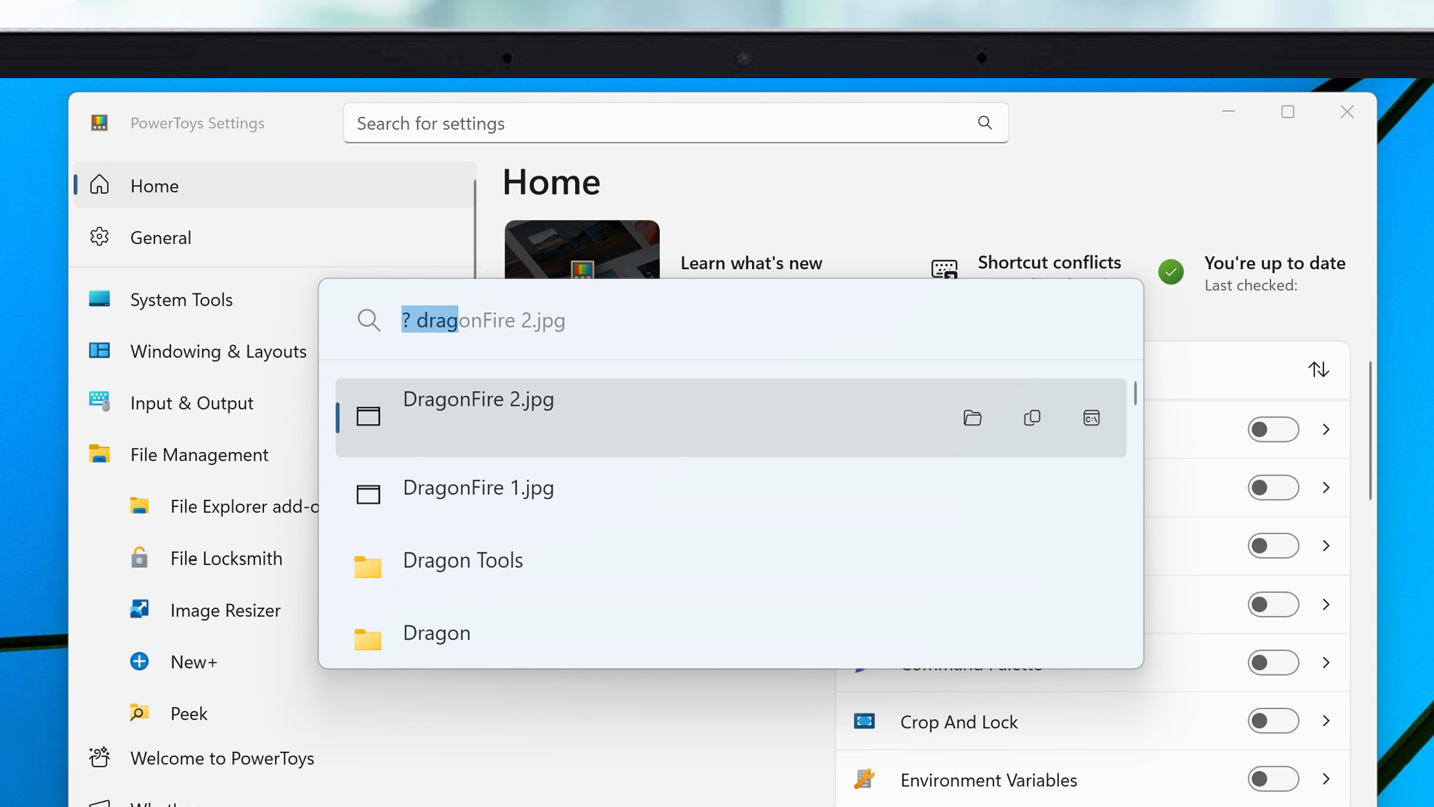Expand Environment Variables settings chevron
1434x807 pixels.
1326,779
